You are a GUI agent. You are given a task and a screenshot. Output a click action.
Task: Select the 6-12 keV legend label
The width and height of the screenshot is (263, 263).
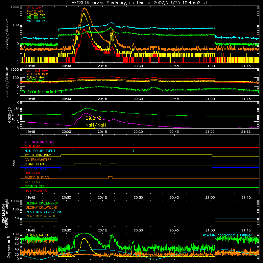[x=35, y=11]
